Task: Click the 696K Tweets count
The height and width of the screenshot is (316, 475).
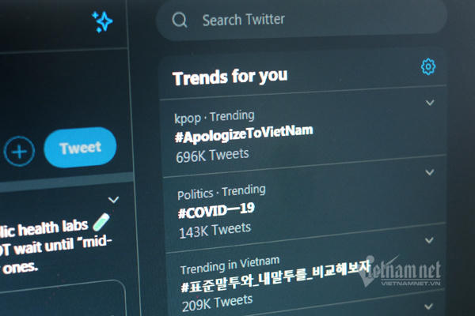Action: coord(212,156)
